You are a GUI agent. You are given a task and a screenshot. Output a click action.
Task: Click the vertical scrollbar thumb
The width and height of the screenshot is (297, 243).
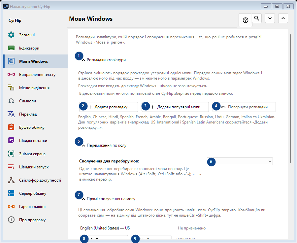point(290,98)
